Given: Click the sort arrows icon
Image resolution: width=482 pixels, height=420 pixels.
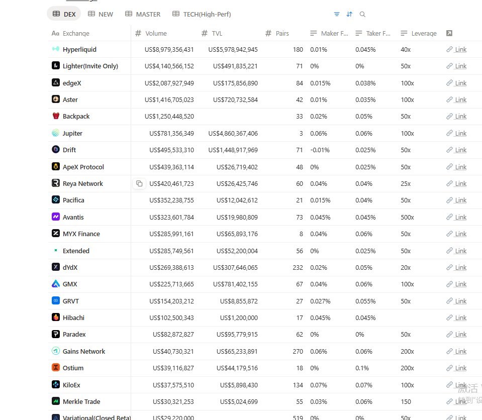Looking at the screenshot, I should 349,14.
